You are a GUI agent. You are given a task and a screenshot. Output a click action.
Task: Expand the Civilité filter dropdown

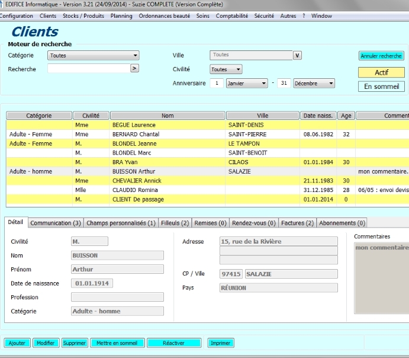226,69
